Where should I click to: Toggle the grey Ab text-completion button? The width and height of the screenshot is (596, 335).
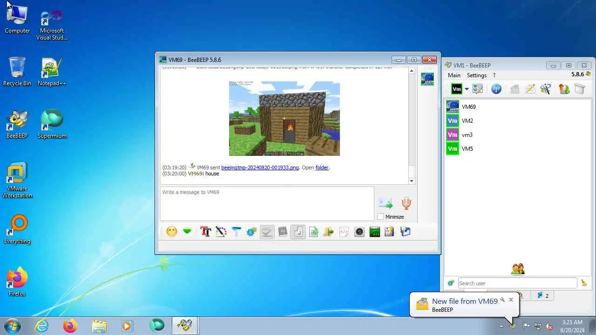pos(283,232)
